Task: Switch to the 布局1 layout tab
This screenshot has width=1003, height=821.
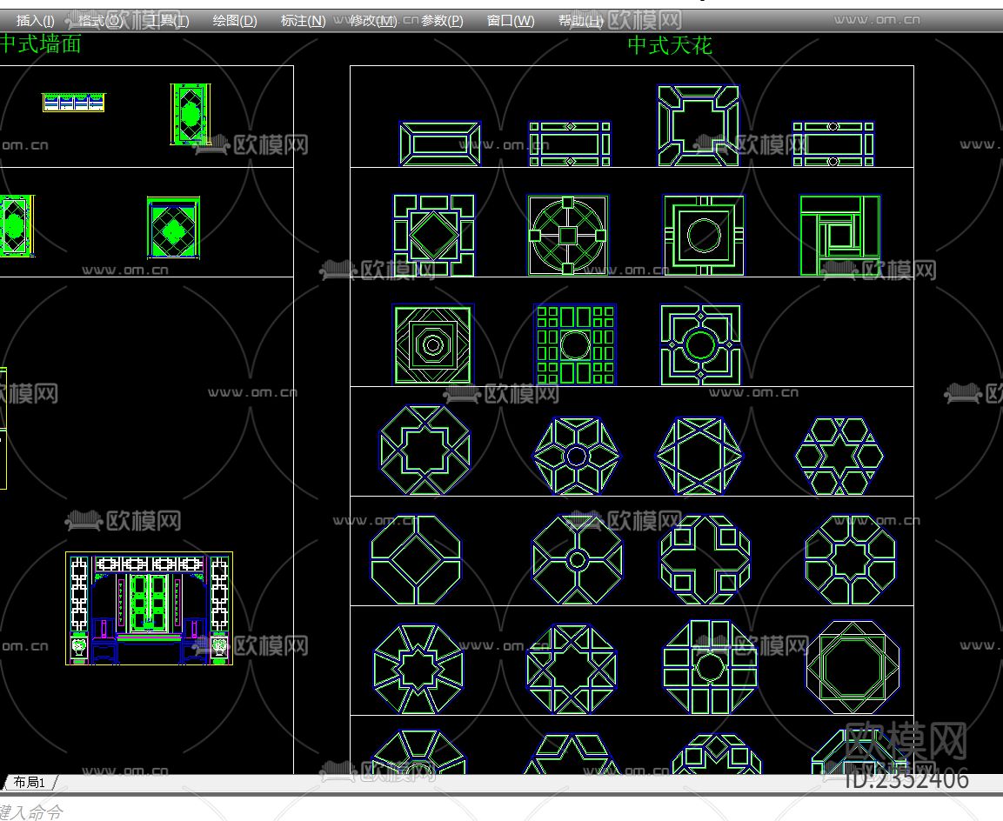Action: (x=30, y=782)
